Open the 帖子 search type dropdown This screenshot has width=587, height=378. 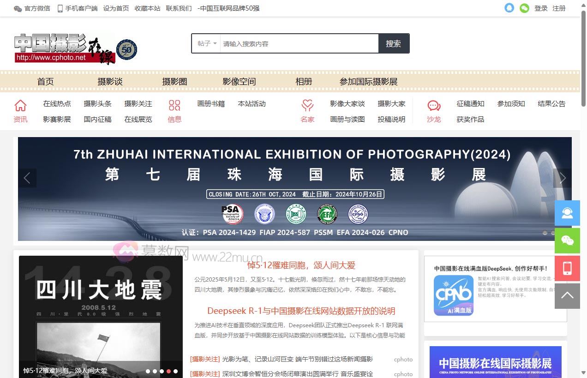pyautogui.click(x=206, y=43)
